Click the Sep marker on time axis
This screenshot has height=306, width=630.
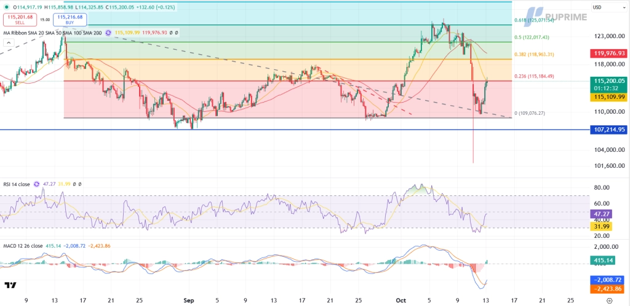tap(189, 300)
